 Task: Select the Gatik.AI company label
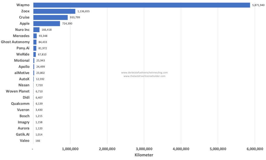pos(23,134)
